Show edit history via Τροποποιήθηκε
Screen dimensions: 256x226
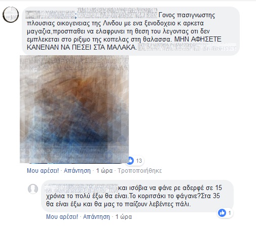pos(140,171)
